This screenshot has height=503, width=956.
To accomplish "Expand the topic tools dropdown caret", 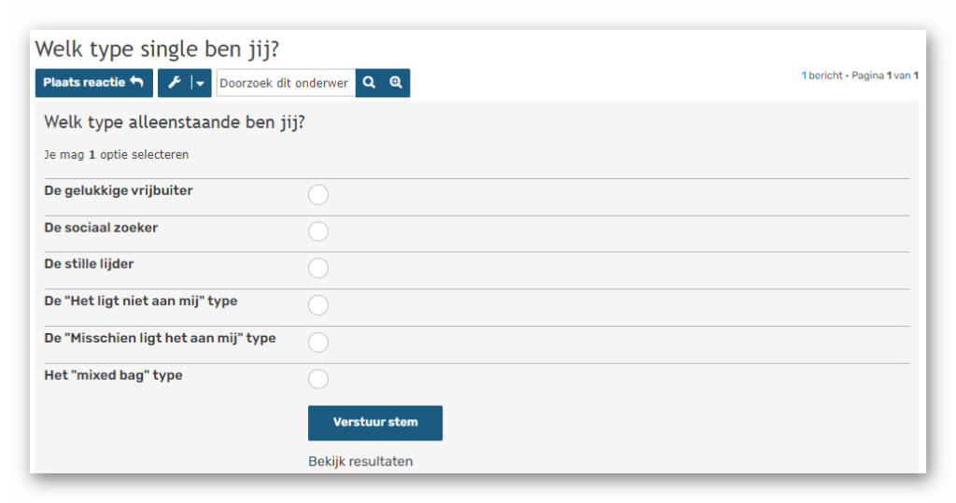I will tap(201, 83).
